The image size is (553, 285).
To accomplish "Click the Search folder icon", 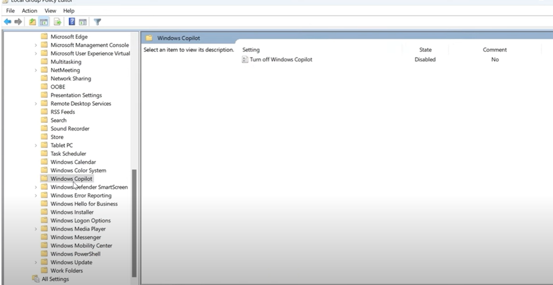I will 44,120.
